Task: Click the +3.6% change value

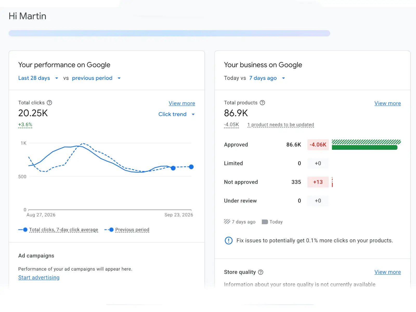Action: [25, 125]
